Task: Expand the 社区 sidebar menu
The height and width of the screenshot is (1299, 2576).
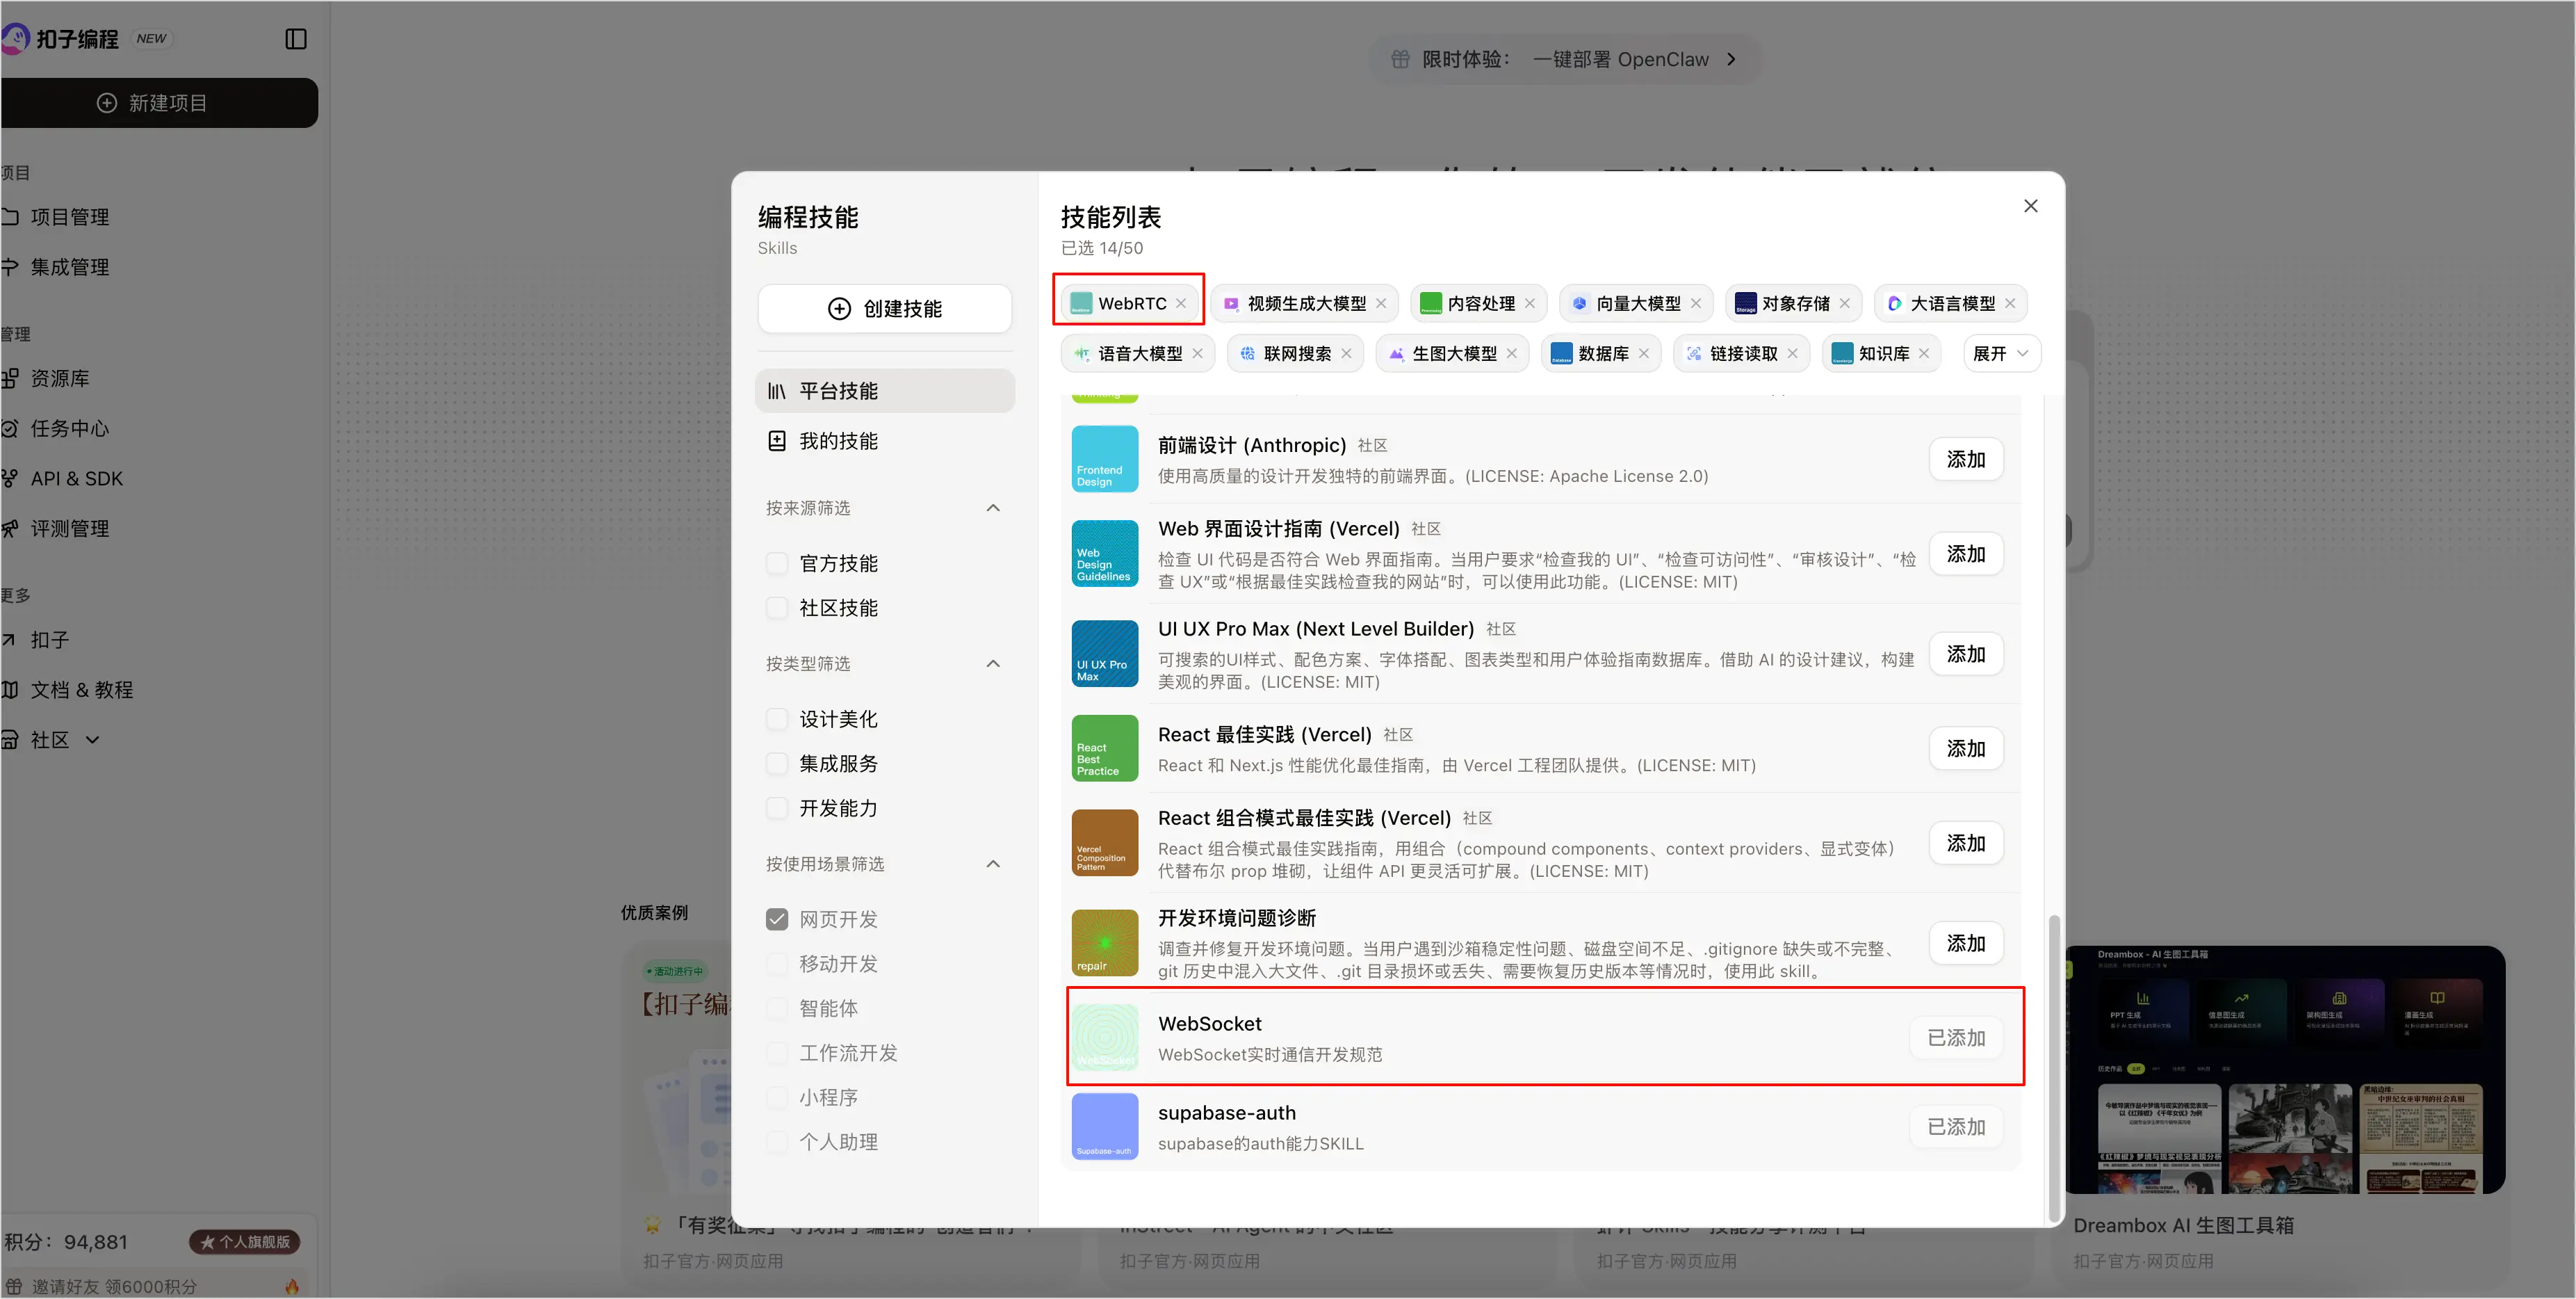Action: click(93, 740)
